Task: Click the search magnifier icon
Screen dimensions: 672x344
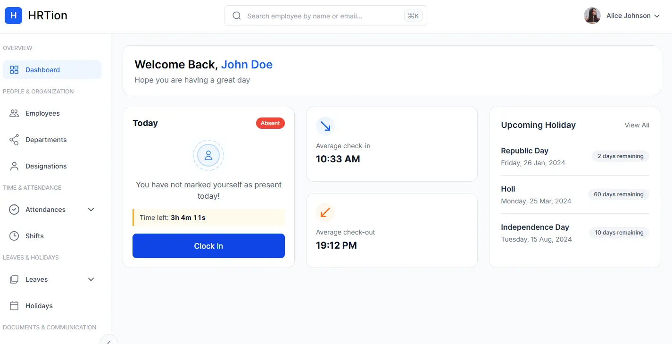Action: pos(237,16)
